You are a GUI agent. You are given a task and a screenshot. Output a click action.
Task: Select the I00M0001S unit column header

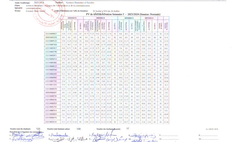tap(129, 18)
